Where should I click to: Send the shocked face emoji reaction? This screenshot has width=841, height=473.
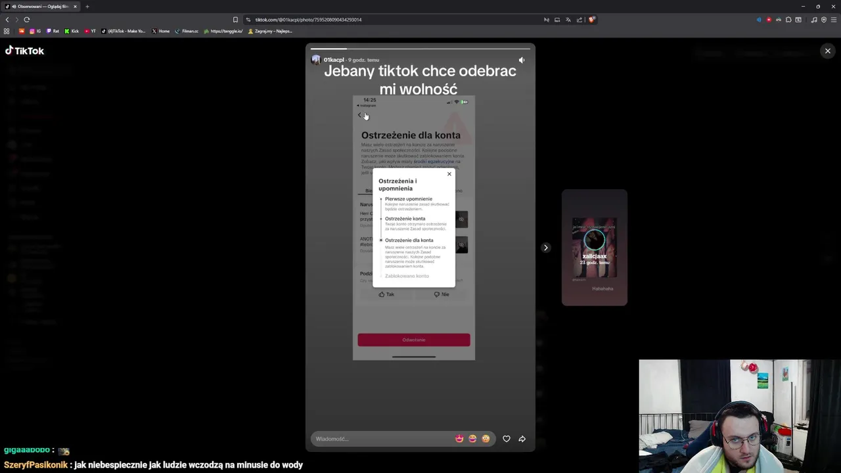(486, 439)
